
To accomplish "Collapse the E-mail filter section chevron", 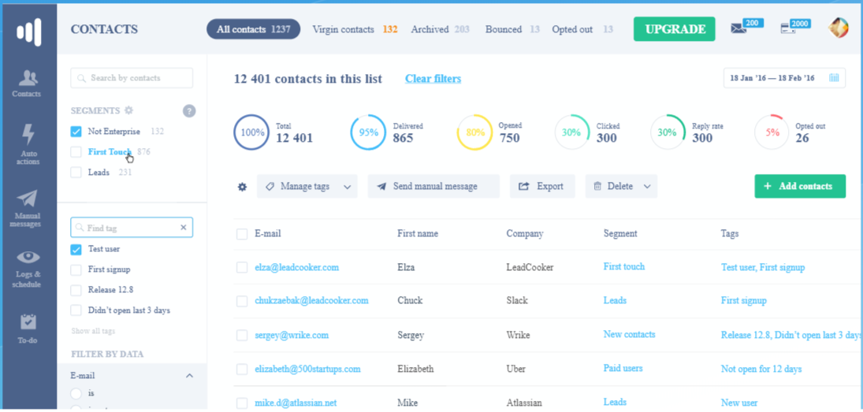I will click(x=189, y=376).
